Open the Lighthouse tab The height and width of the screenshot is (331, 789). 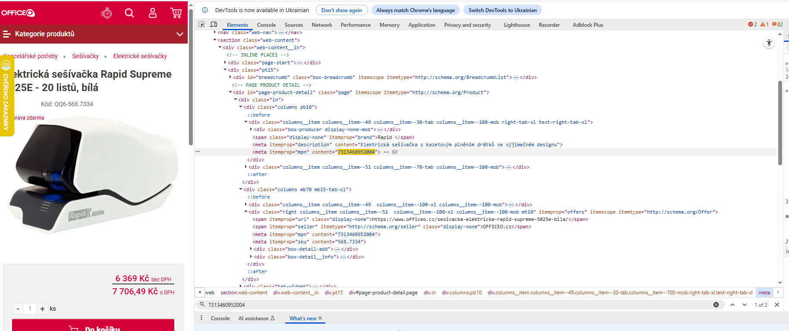click(517, 25)
